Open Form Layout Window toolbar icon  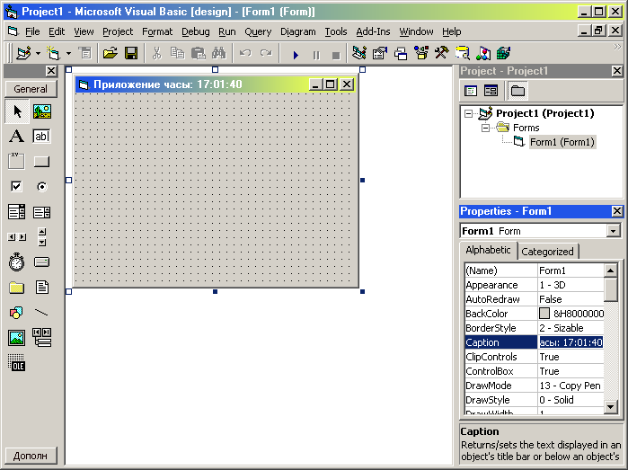click(x=401, y=53)
